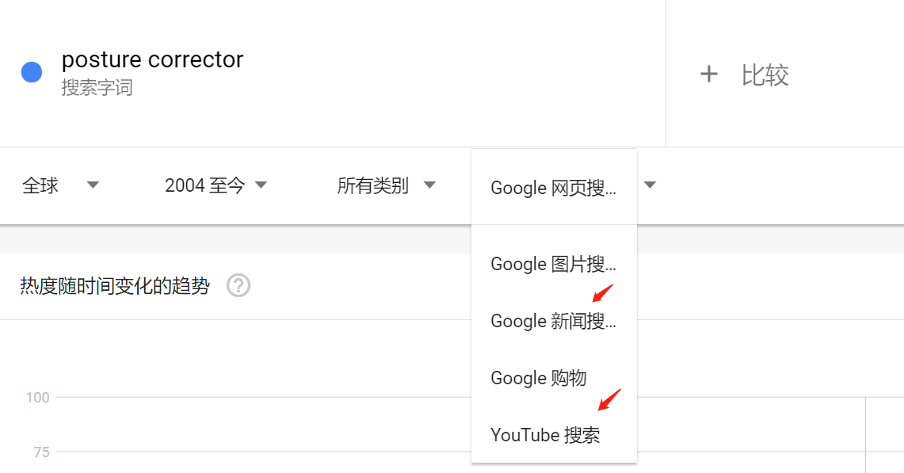Viewport: 904px width, 473px height.
Task: Click the 比较 compare button
Action: [765, 74]
